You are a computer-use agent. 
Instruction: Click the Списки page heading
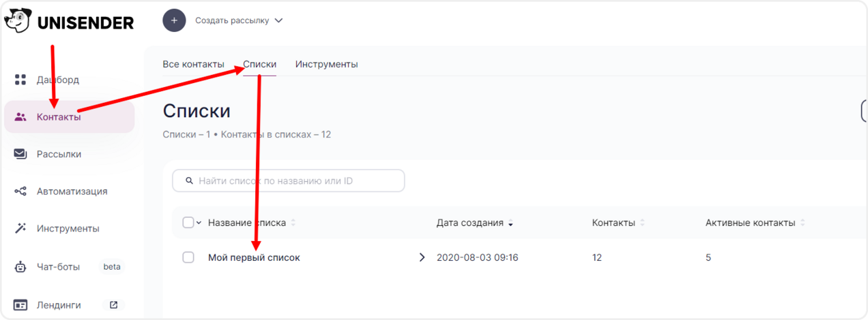(x=197, y=112)
